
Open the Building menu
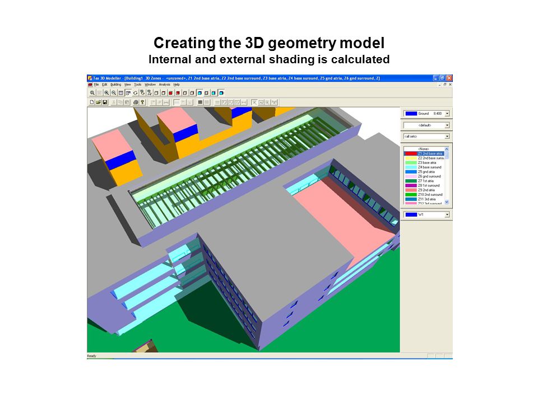(x=116, y=85)
